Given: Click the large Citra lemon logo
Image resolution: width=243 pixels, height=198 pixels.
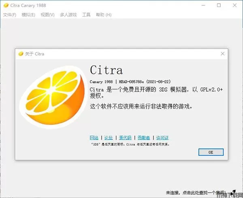Looking at the screenshot, I should pyautogui.click(x=53, y=97).
